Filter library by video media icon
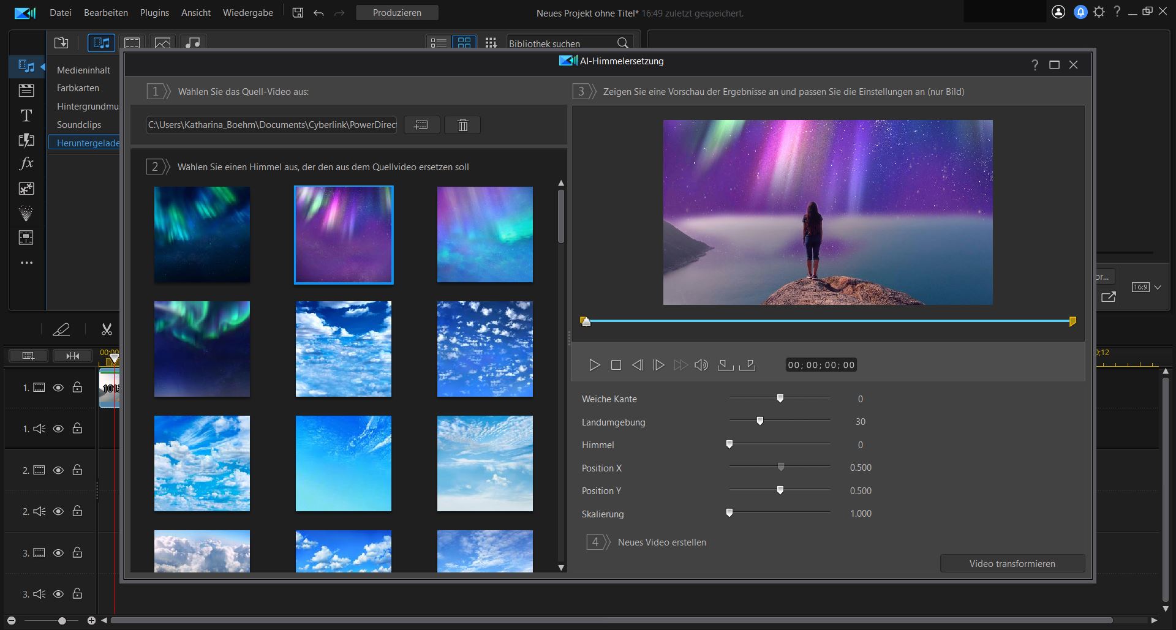Viewport: 1176px width, 630px height. (x=132, y=43)
